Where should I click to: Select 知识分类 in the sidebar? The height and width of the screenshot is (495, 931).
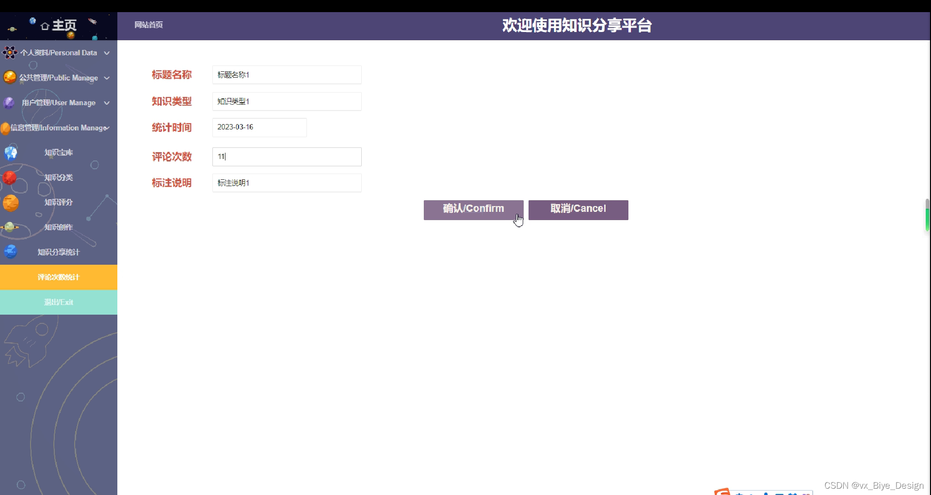click(x=59, y=177)
